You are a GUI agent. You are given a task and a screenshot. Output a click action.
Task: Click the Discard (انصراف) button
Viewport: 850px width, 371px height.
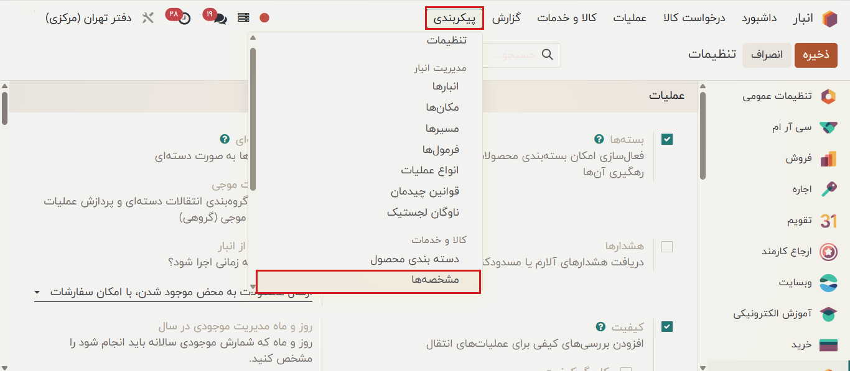pyautogui.click(x=767, y=55)
